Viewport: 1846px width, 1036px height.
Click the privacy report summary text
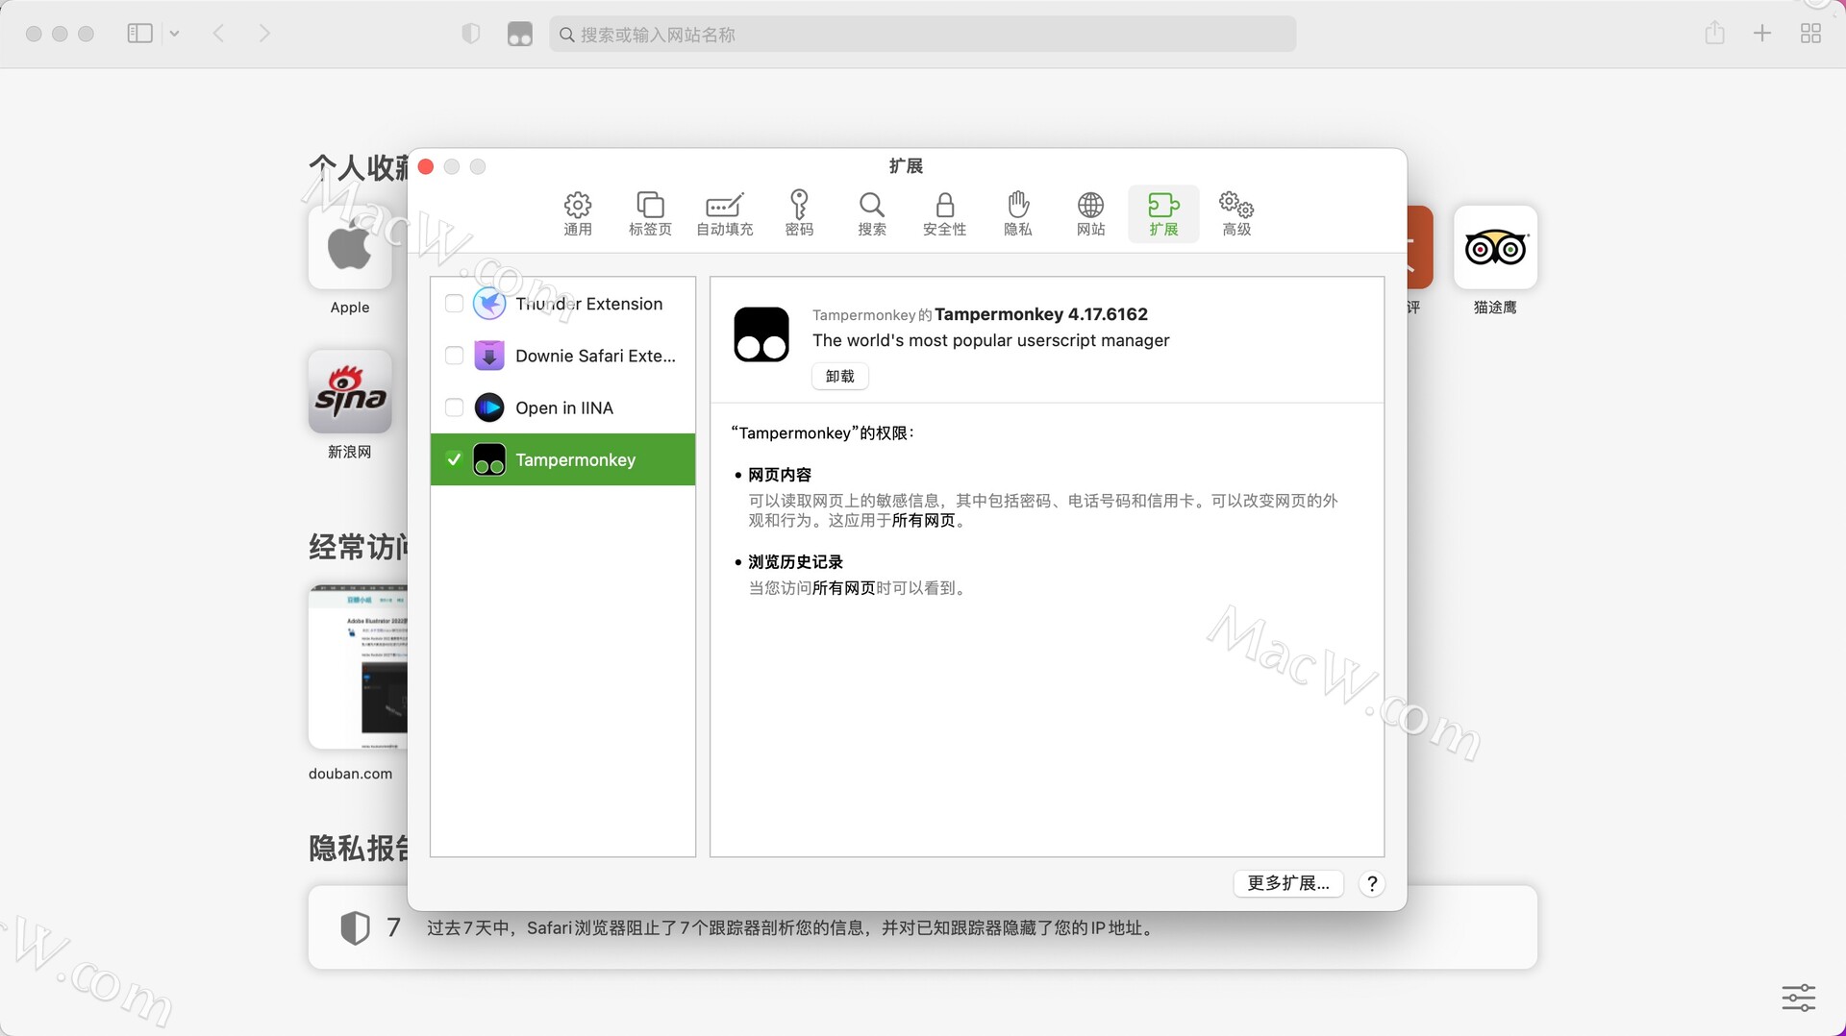(792, 928)
